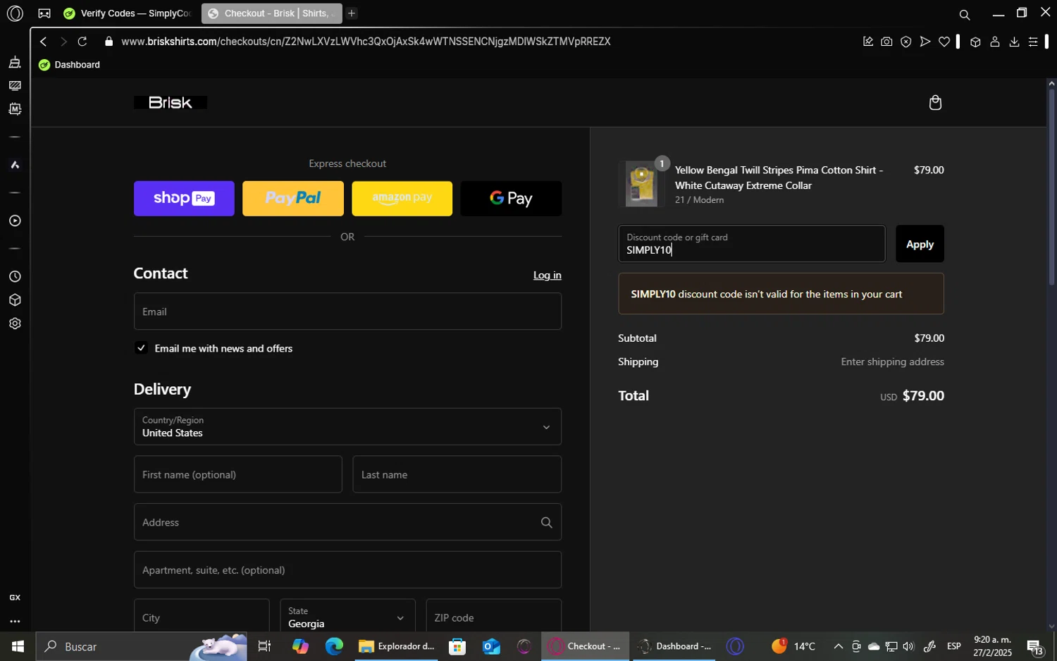Focus the Discount code or gift card field

pyautogui.click(x=752, y=244)
